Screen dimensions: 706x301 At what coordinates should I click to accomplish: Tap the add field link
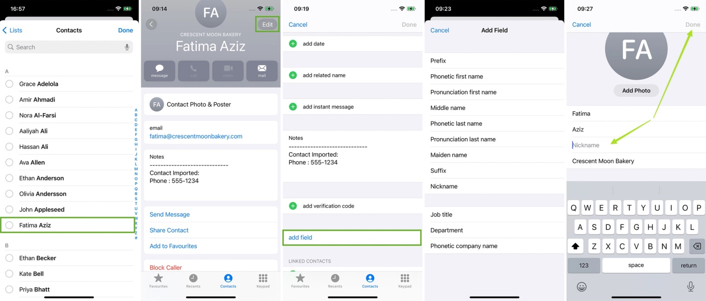(300, 238)
